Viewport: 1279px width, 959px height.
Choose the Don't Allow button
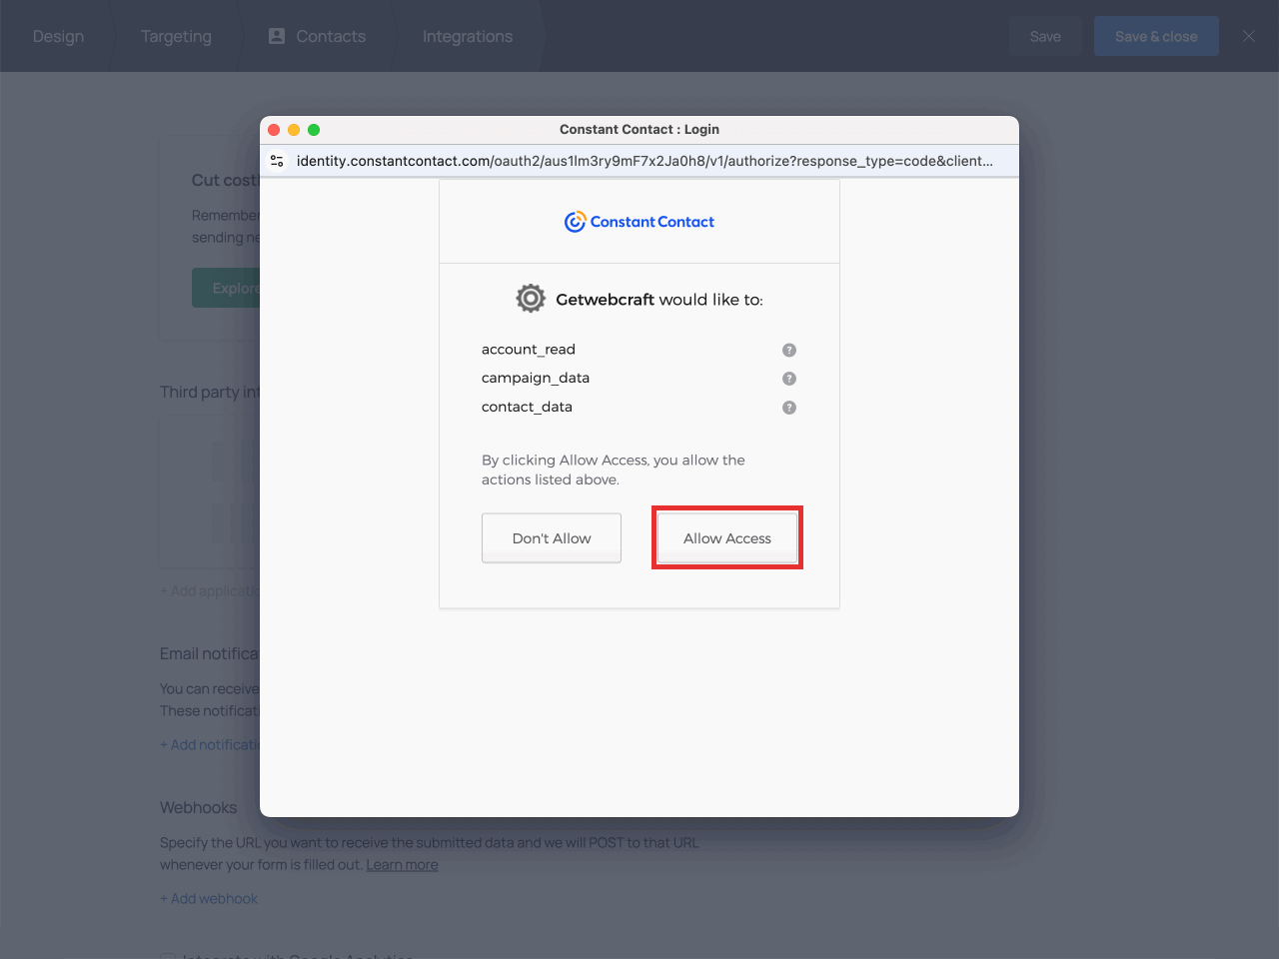(x=552, y=538)
